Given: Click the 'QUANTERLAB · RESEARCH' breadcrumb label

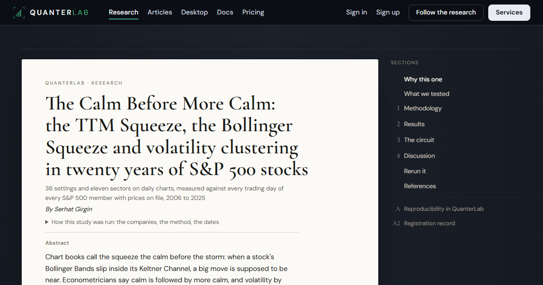Looking at the screenshot, I should click(x=84, y=83).
